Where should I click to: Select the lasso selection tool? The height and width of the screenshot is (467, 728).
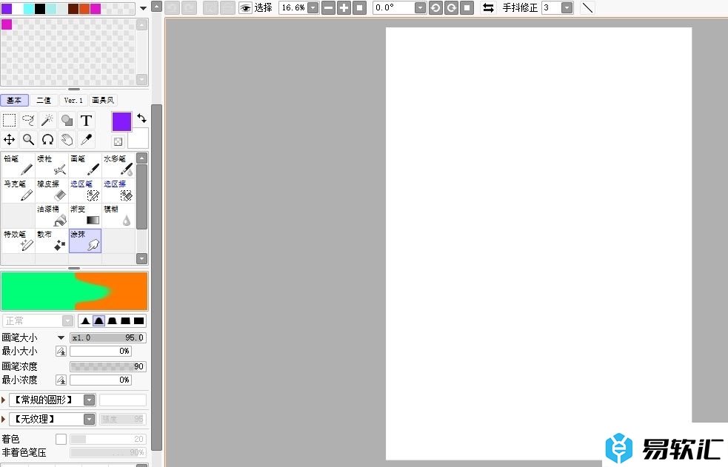pos(28,121)
